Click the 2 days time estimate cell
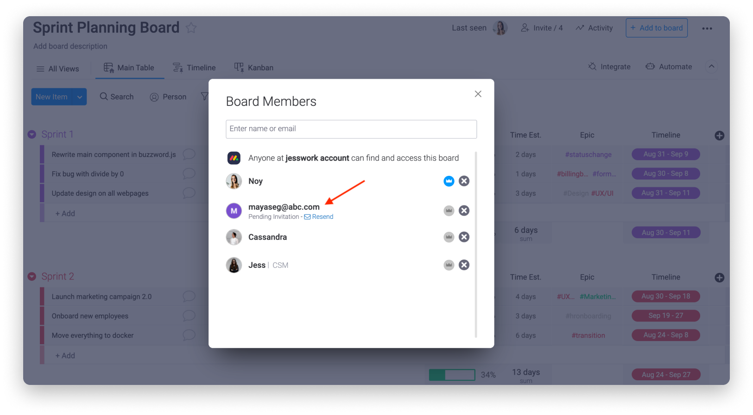The width and height of the screenshot is (753, 415). pos(525,155)
